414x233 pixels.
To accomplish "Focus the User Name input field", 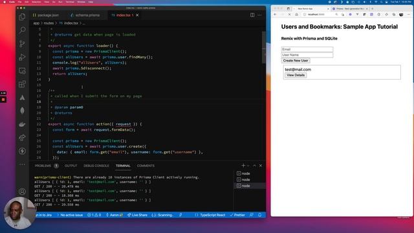I will 307,55.
